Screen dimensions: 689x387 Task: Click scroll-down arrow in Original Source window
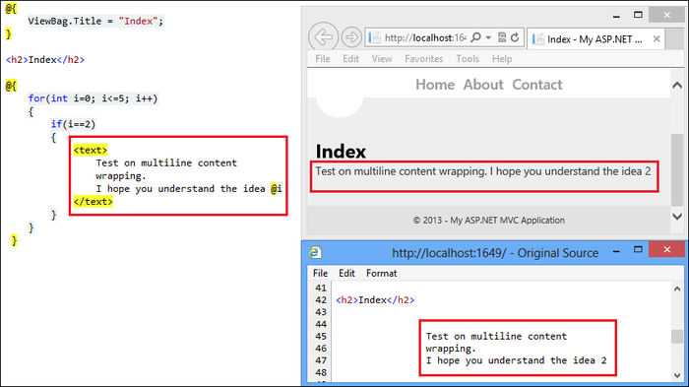pos(677,375)
